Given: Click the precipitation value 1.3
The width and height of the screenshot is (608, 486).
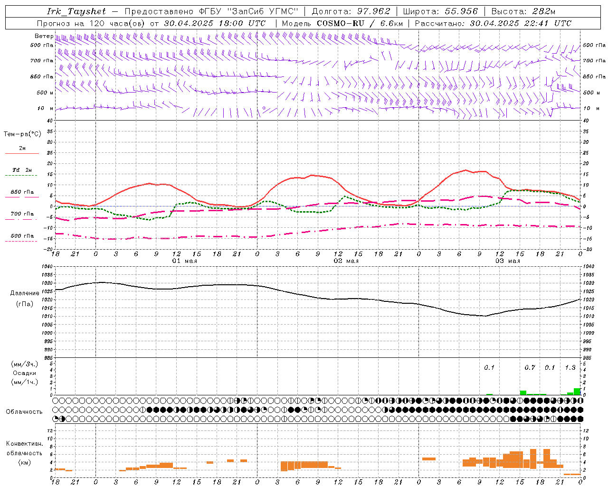Looking at the screenshot, I should (x=570, y=368).
